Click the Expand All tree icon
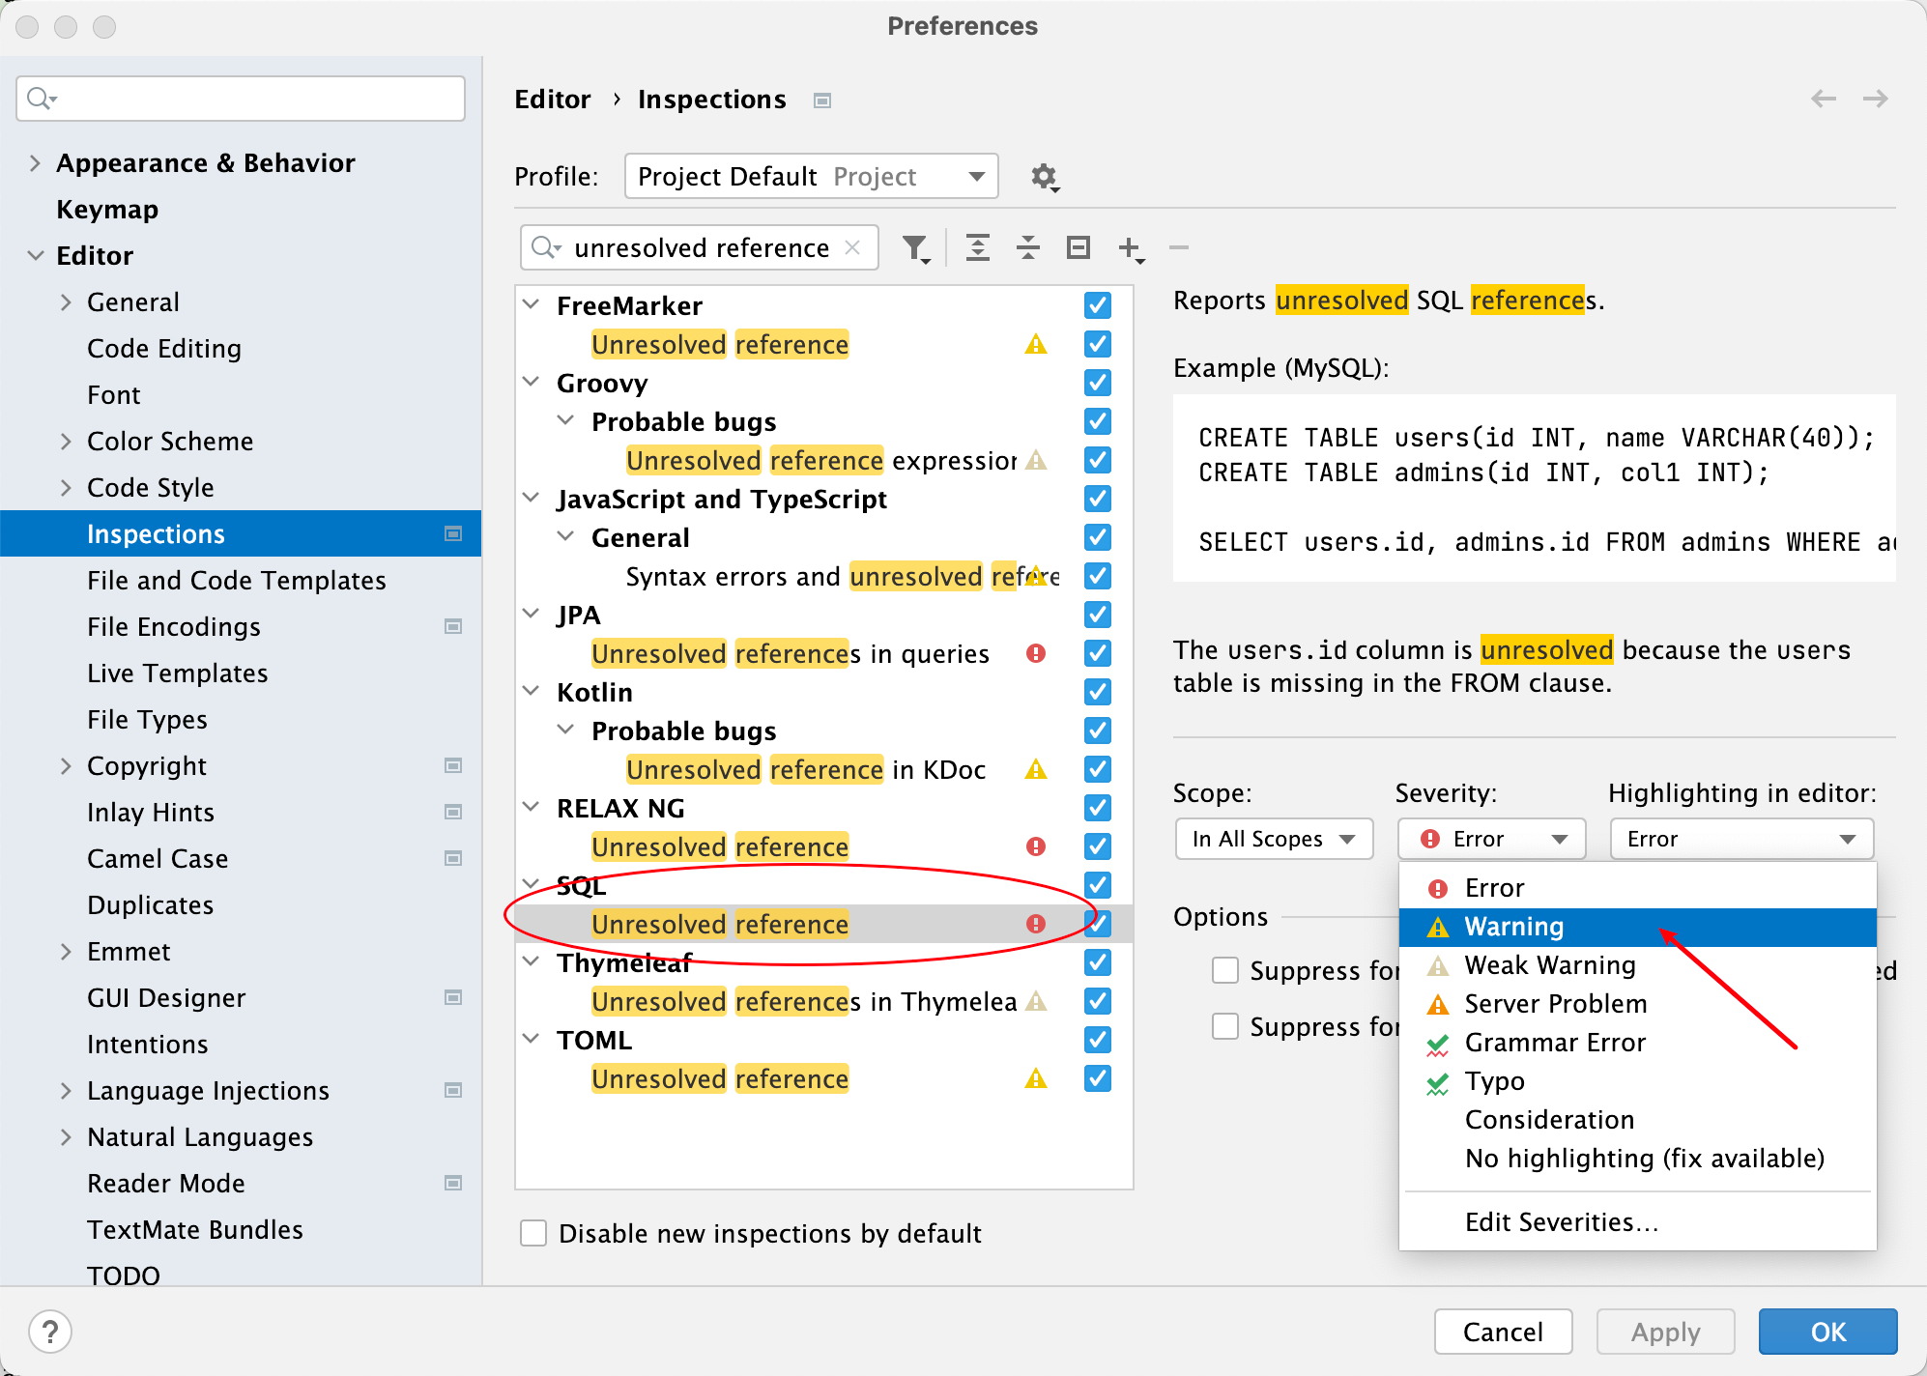1927x1376 pixels. pyautogui.click(x=978, y=248)
